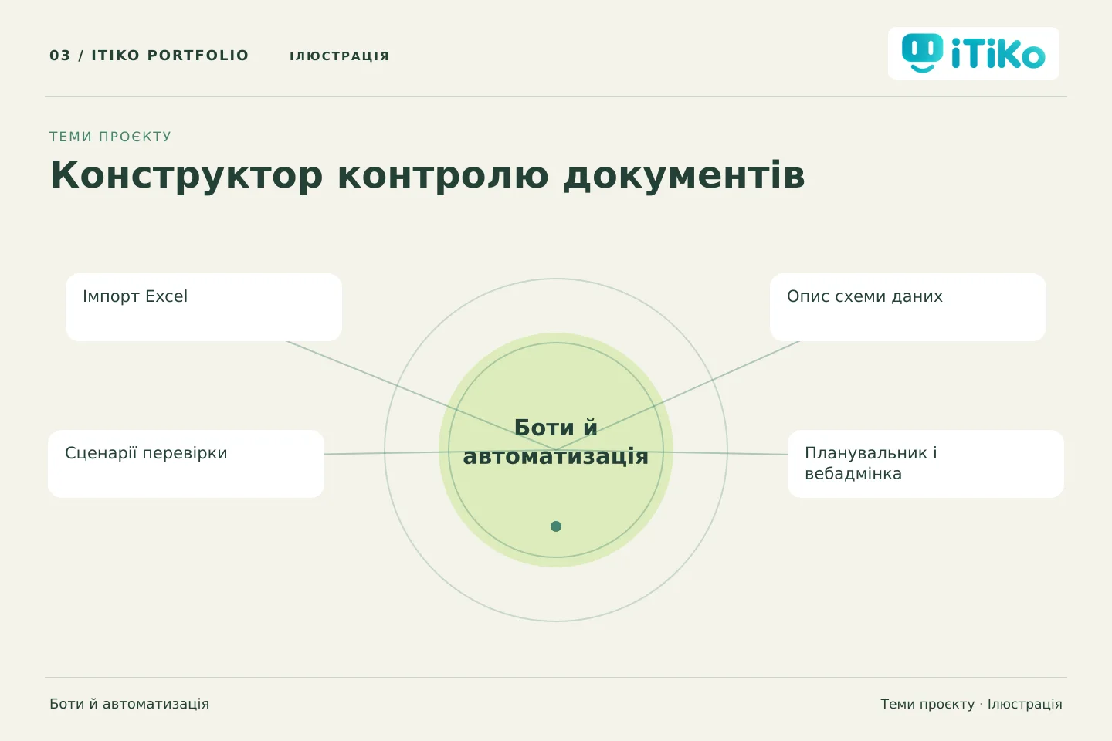Click footer text "Боти й автоматизація"
The width and height of the screenshot is (1112, 741).
[130, 704]
